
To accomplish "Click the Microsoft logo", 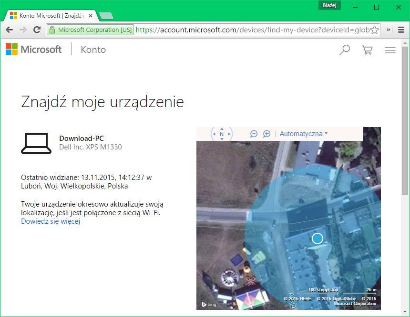I will (33, 50).
